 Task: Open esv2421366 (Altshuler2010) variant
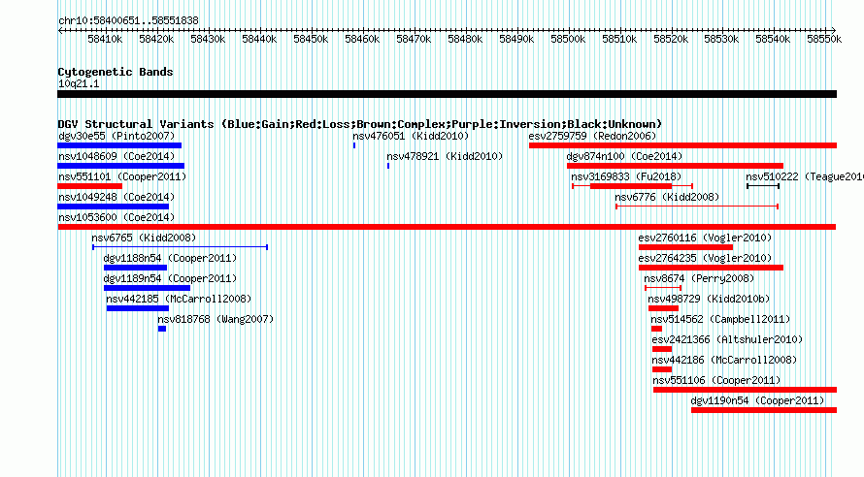pos(727,339)
